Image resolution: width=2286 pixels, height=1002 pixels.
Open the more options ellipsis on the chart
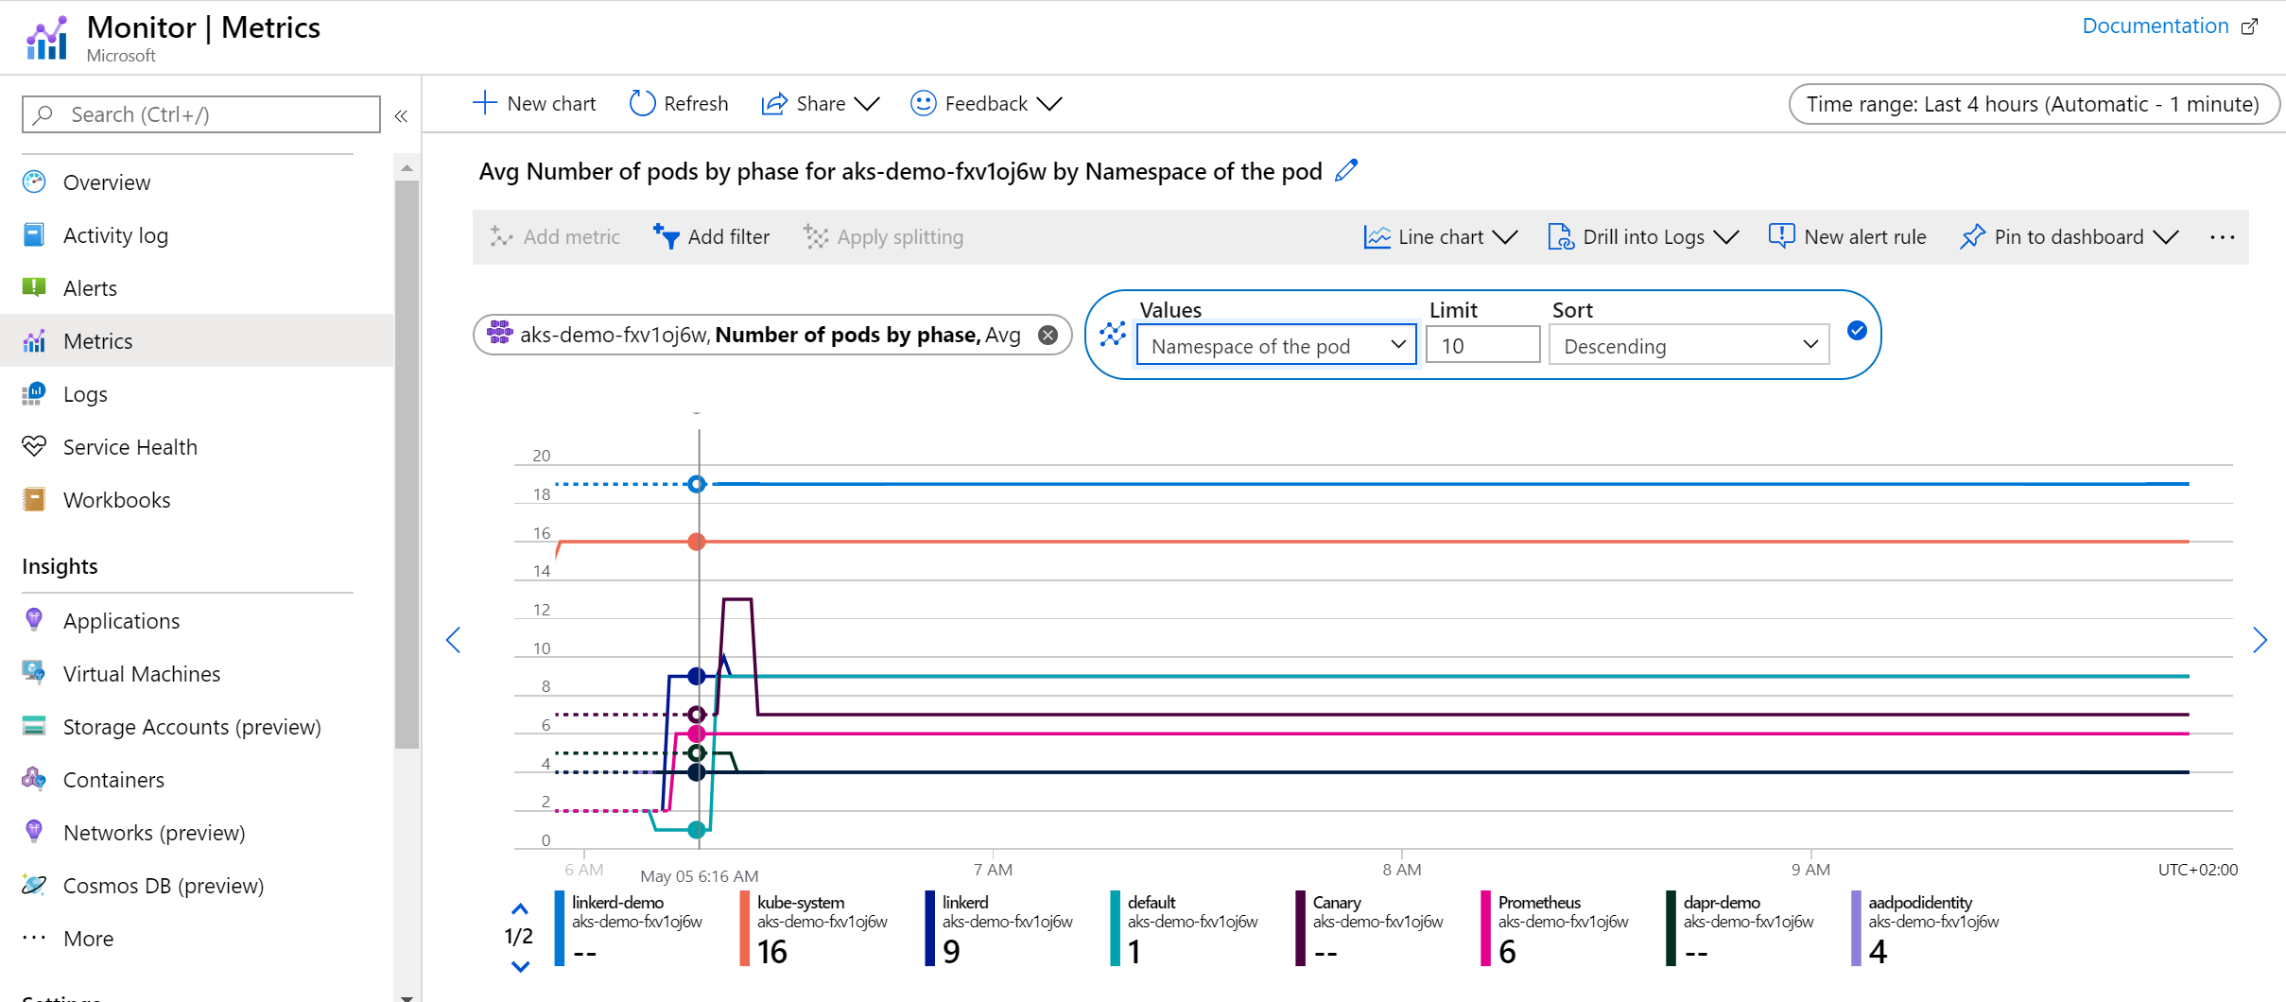pyautogui.click(x=2222, y=237)
